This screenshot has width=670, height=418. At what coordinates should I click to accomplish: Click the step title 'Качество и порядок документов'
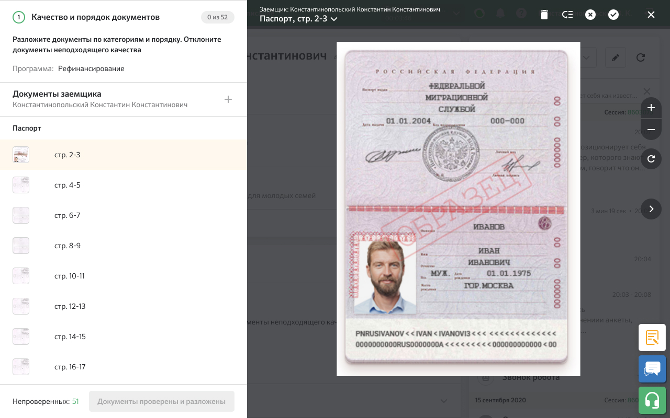click(x=95, y=17)
